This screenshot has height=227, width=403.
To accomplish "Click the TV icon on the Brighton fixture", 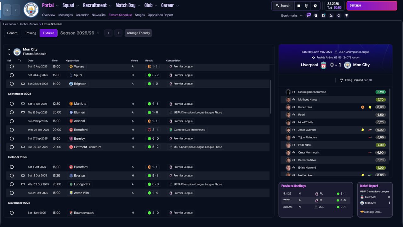I will click(23, 84).
